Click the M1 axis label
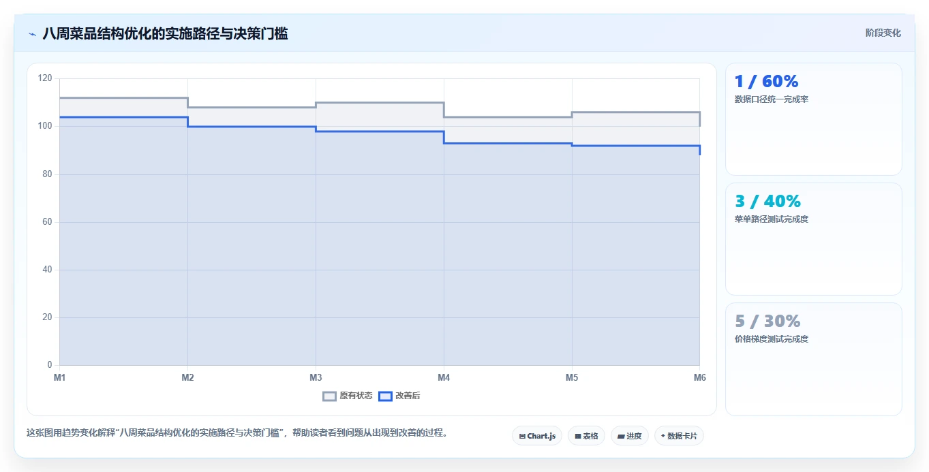929x472 pixels. [x=60, y=377]
